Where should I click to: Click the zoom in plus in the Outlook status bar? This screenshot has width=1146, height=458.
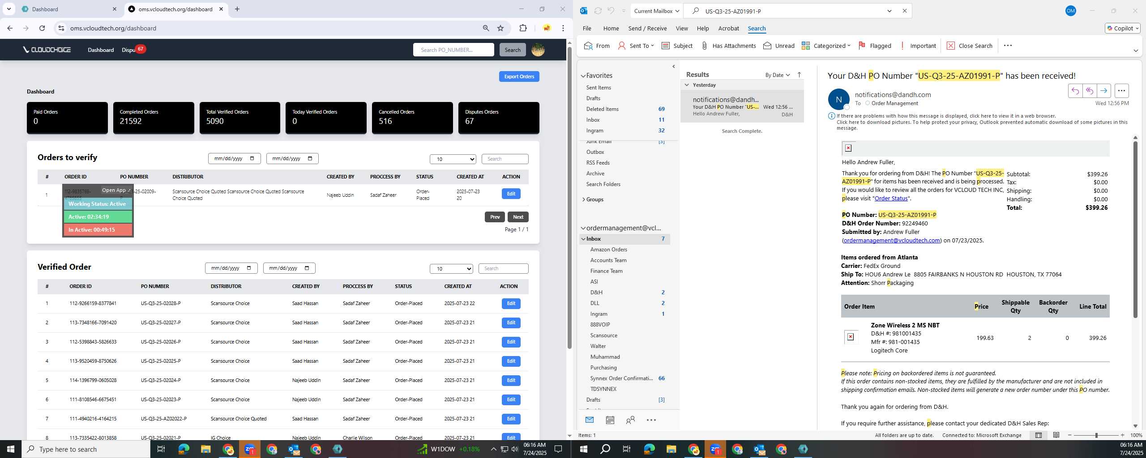pos(1122,435)
